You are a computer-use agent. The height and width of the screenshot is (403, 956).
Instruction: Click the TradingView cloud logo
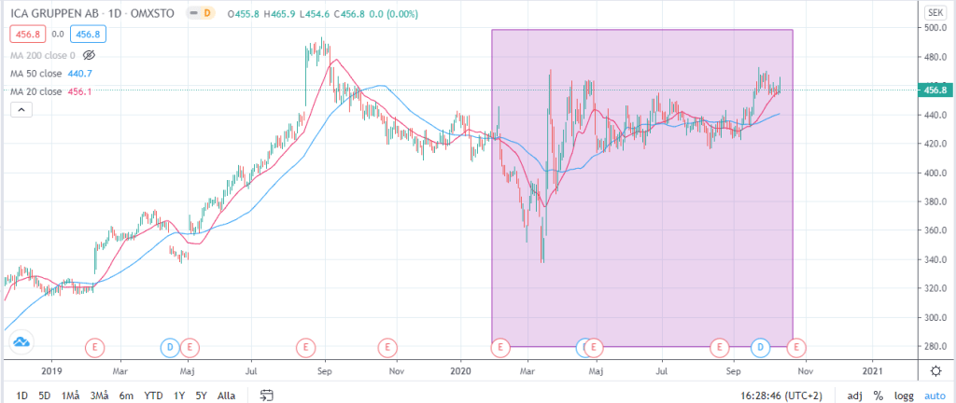click(x=21, y=344)
